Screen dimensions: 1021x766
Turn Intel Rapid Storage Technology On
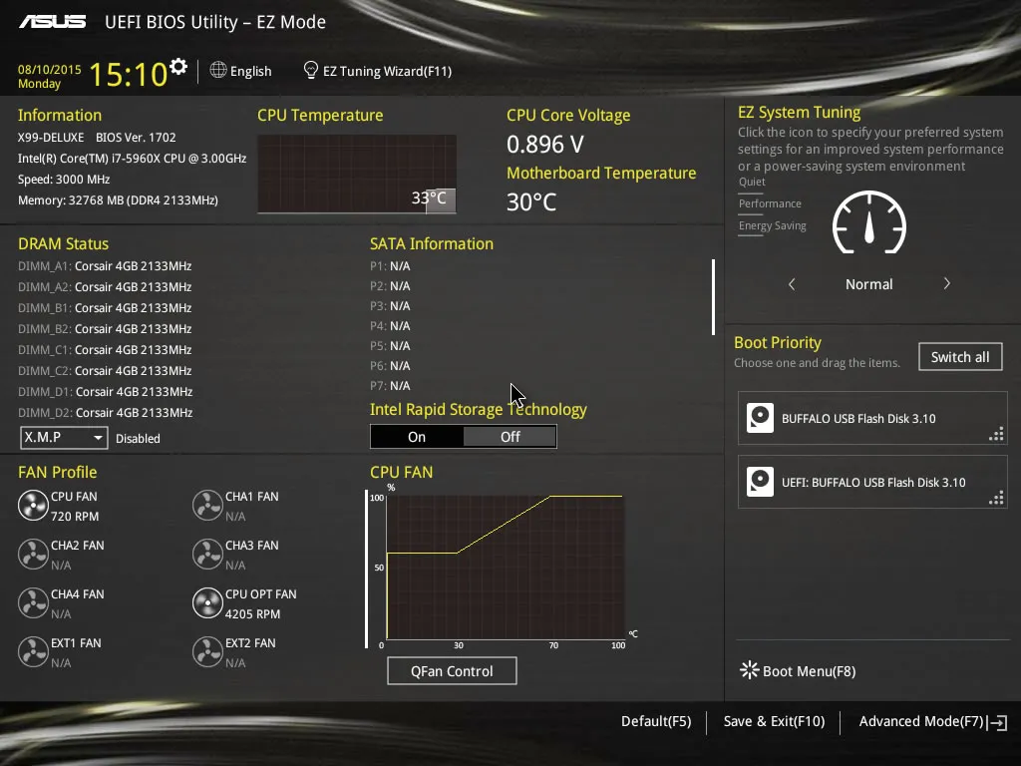click(x=417, y=437)
